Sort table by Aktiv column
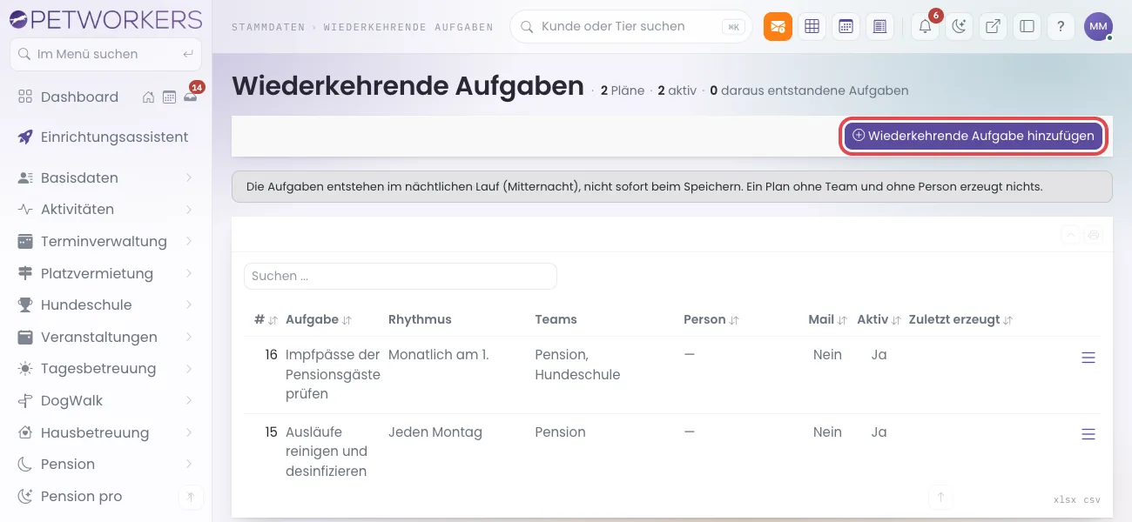The height and width of the screenshot is (522, 1132). tap(879, 319)
